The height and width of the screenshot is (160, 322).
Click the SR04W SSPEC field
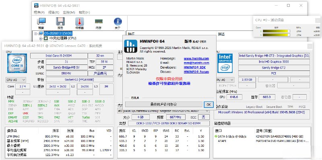(x=66, y=73)
